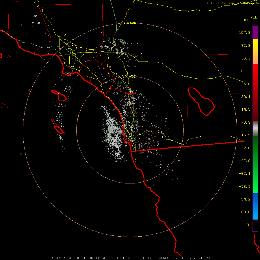Select the -109.8 legend value
The height and width of the screenshot is (260, 260).
click(244, 212)
